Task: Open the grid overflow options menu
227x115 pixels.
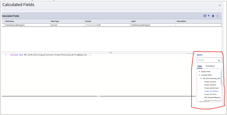Action: (x=217, y=16)
